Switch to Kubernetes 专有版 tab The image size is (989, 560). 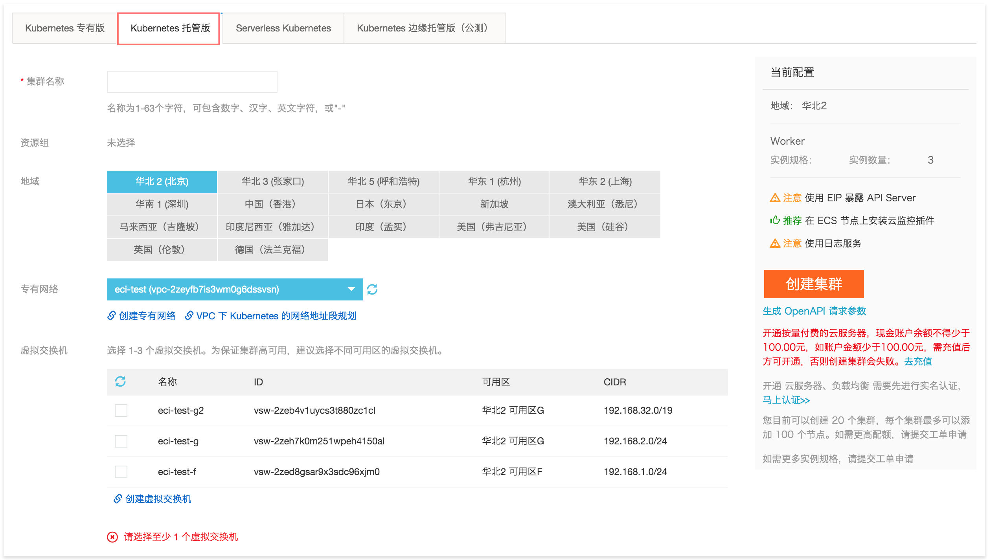(65, 28)
